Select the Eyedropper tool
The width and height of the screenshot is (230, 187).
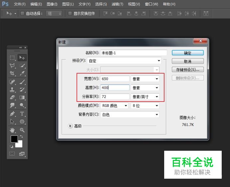click(x=22, y=73)
